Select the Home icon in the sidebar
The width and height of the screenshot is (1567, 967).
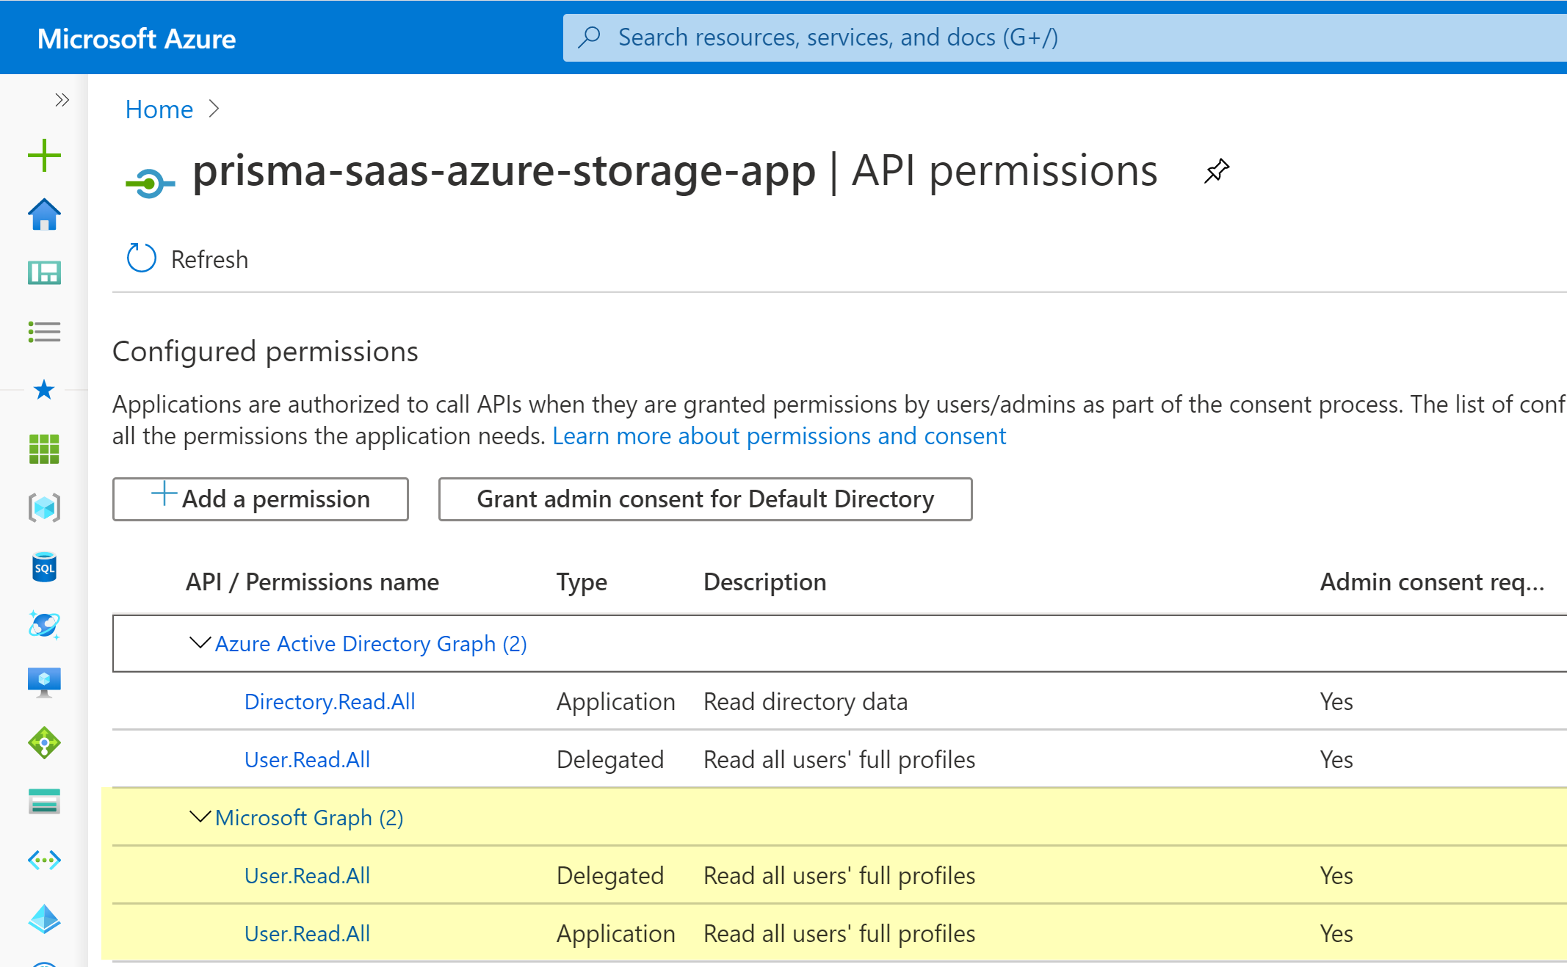(45, 215)
